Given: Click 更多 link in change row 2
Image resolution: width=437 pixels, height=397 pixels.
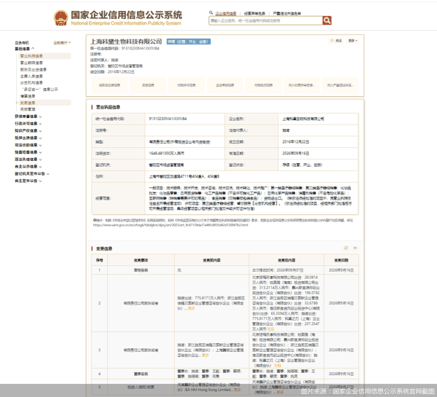Looking at the screenshot, I should click(x=192, y=308).
